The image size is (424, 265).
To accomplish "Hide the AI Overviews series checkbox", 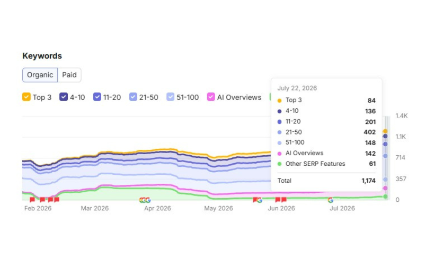I will (211, 97).
